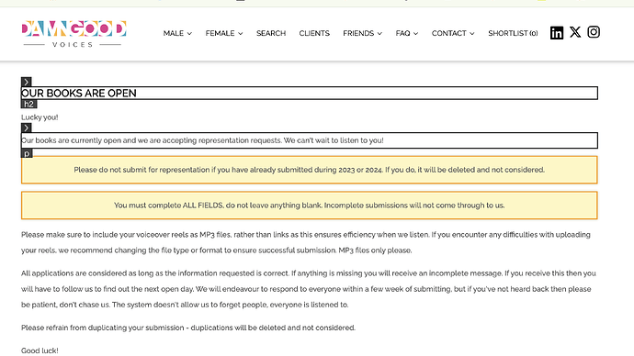The image size is (634, 356).
Task: Expand the FAQ menu chevron
Action: 415,34
